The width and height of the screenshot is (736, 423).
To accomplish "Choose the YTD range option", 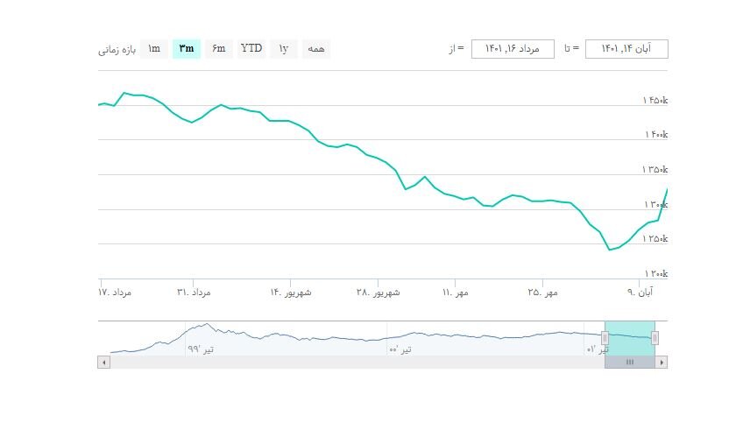I will tap(251, 48).
